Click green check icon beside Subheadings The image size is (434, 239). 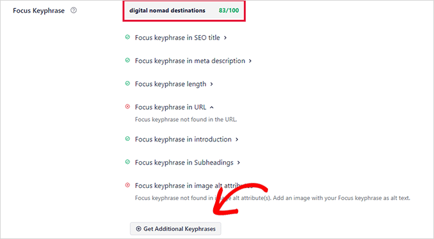coord(127,162)
